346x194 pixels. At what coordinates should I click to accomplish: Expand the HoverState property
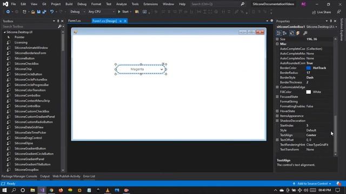point(277,111)
